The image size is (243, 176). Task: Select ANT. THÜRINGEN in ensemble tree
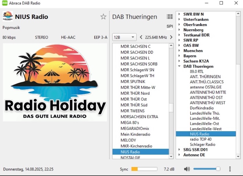coord(205,77)
